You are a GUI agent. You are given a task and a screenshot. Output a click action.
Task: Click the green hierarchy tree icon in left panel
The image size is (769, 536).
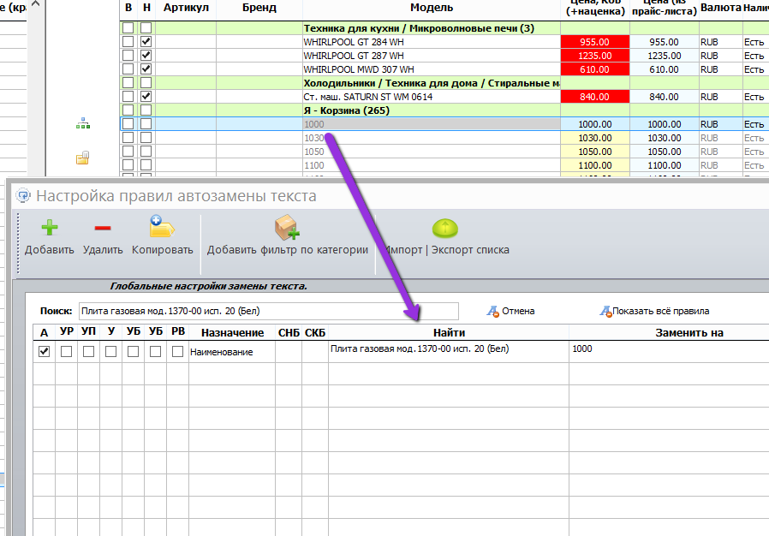(83, 123)
